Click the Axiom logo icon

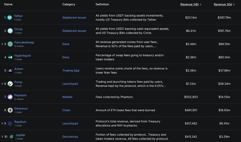pos(10,70)
